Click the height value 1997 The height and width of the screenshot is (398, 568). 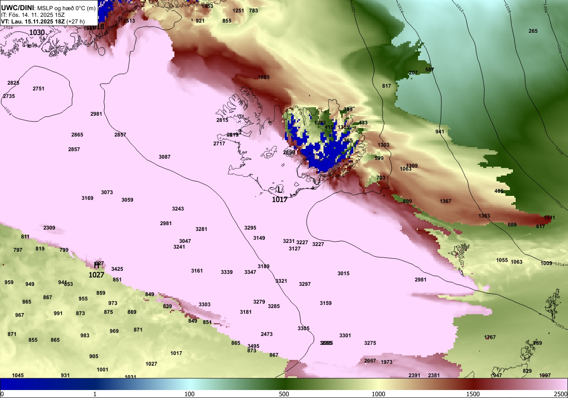(x=545, y=375)
